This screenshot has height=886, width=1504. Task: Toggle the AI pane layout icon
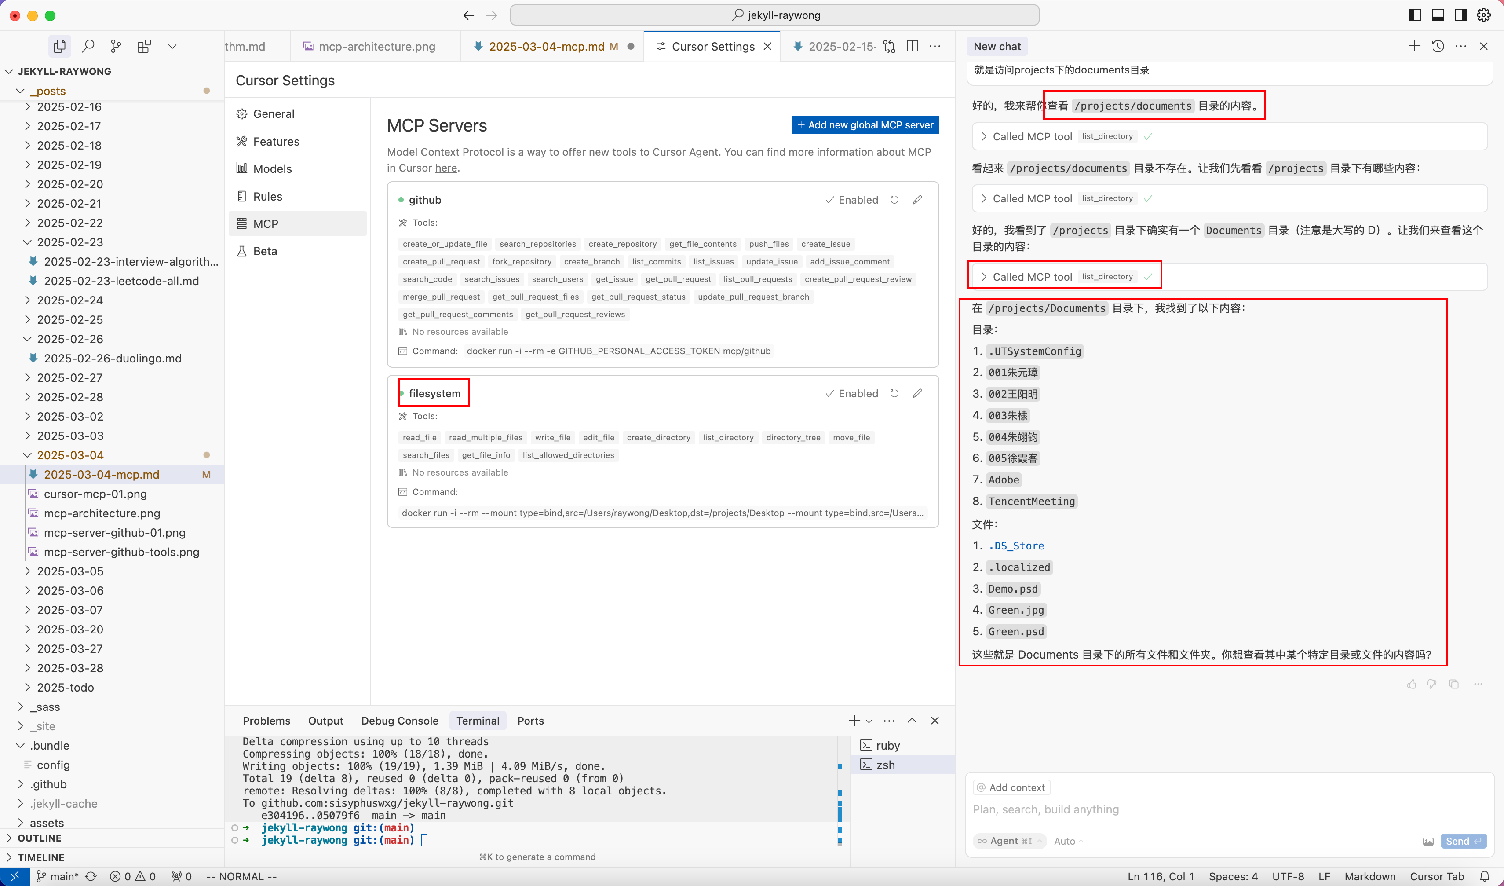point(1460,15)
